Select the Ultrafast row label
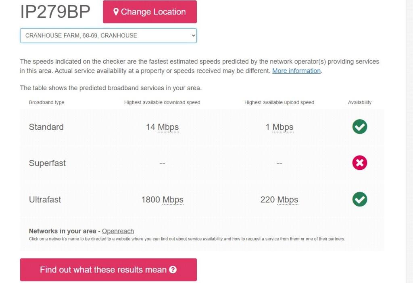 [45, 199]
